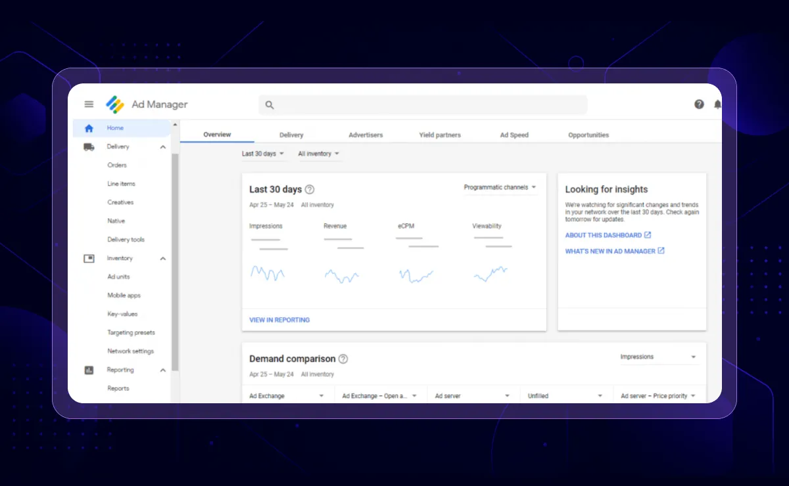This screenshot has width=789, height=486.
Task: Click the Delivery truck icon
Action: [89, 147]
